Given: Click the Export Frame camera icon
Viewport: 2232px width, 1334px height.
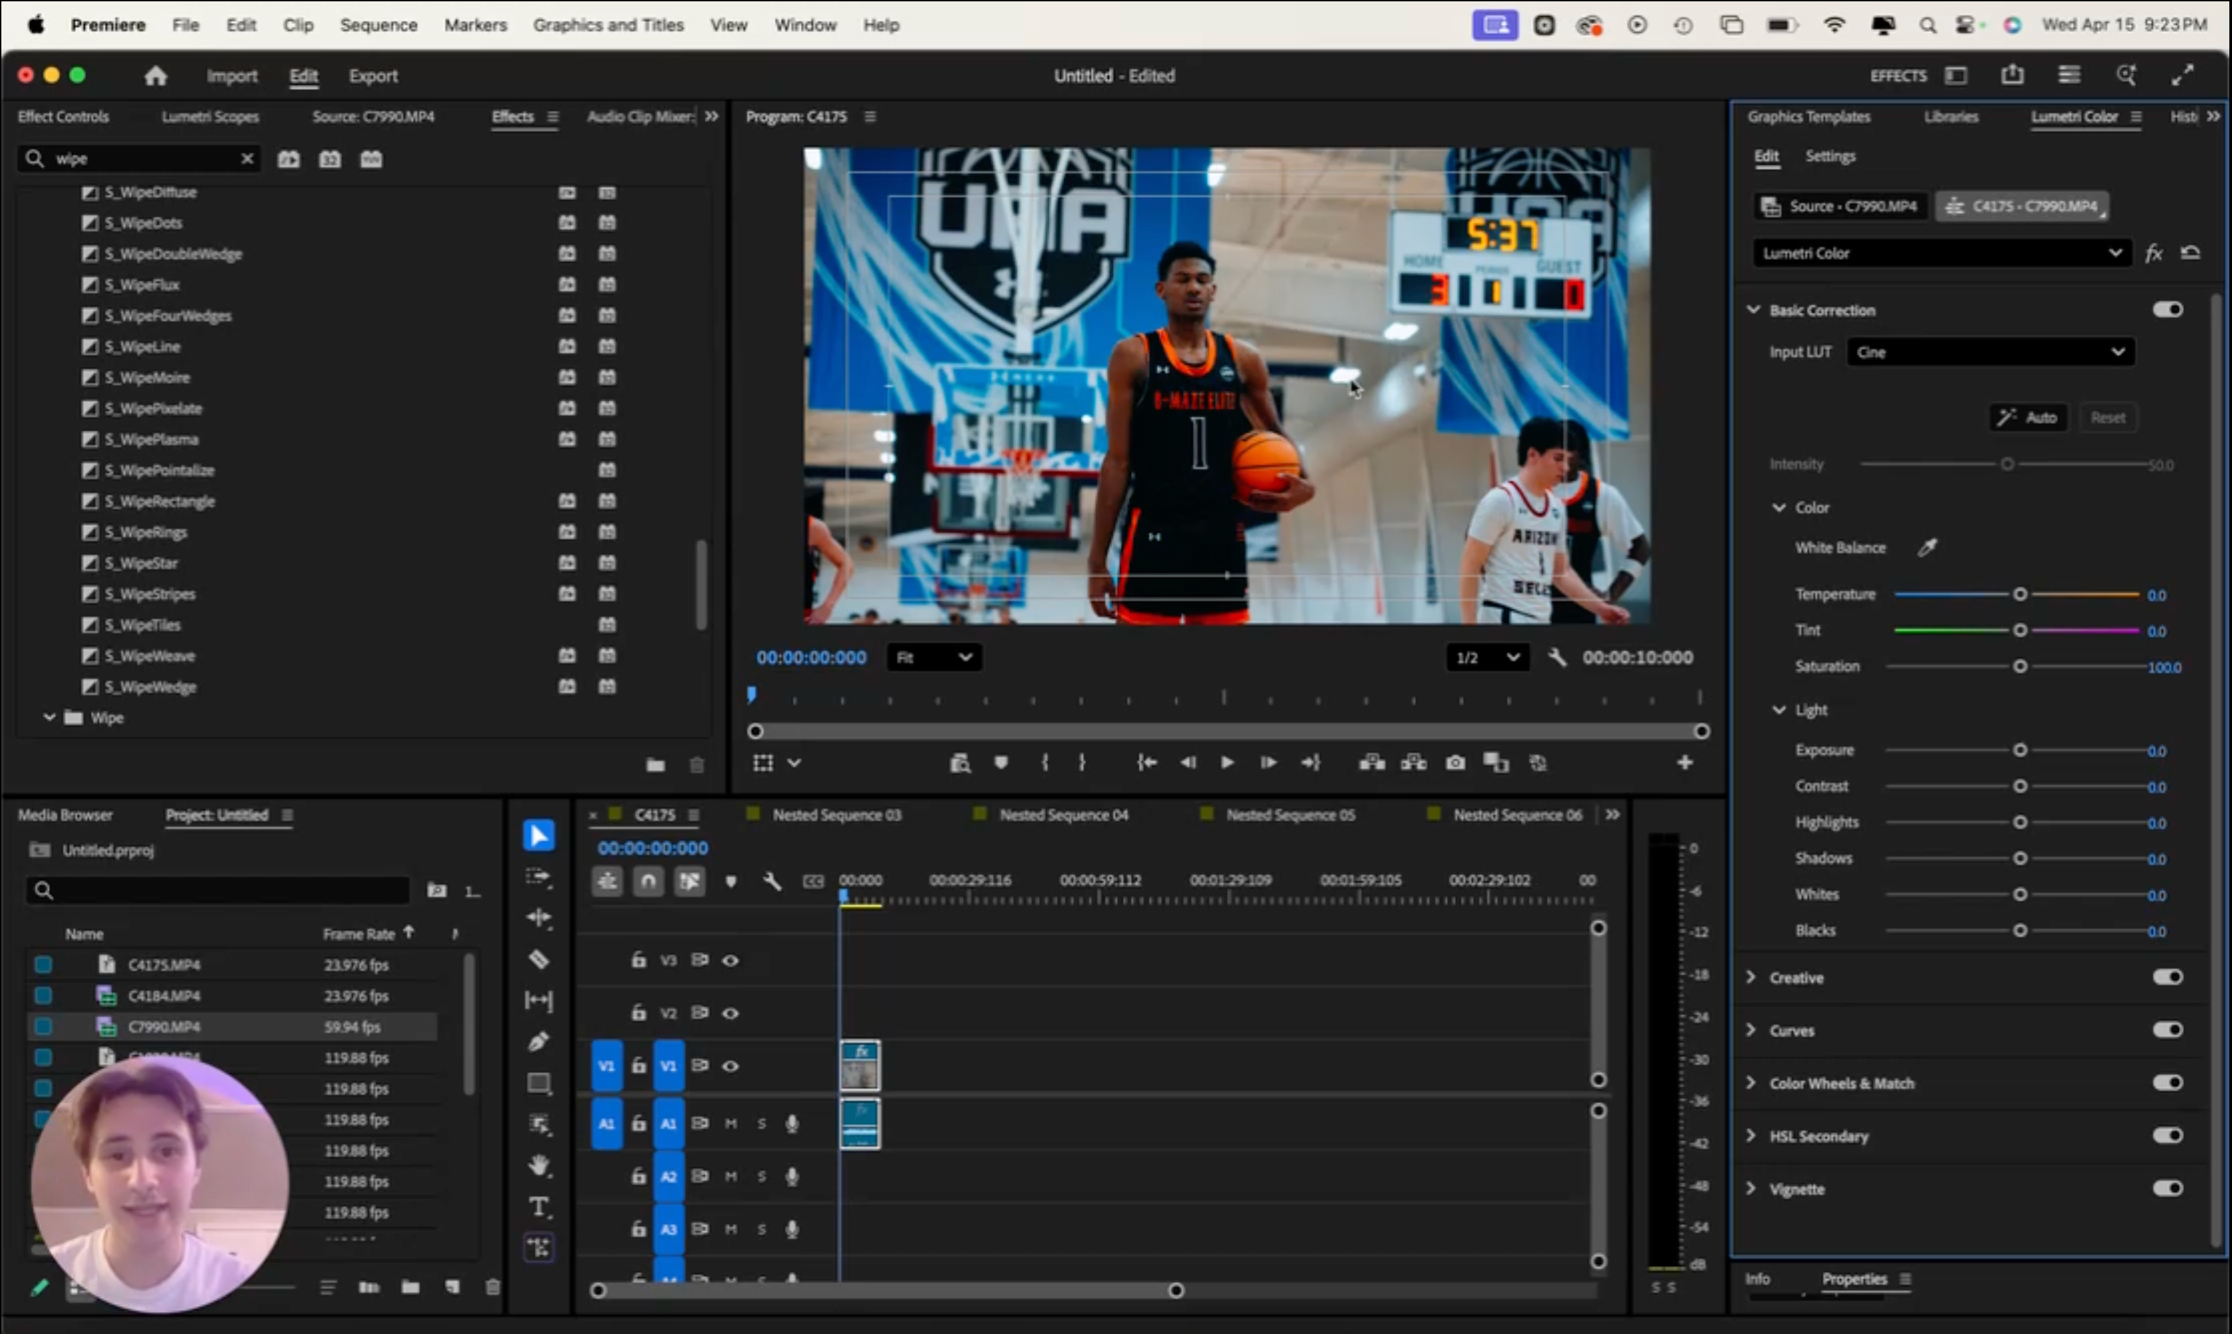Looking at the screenshot, I should click(1456, 762).
